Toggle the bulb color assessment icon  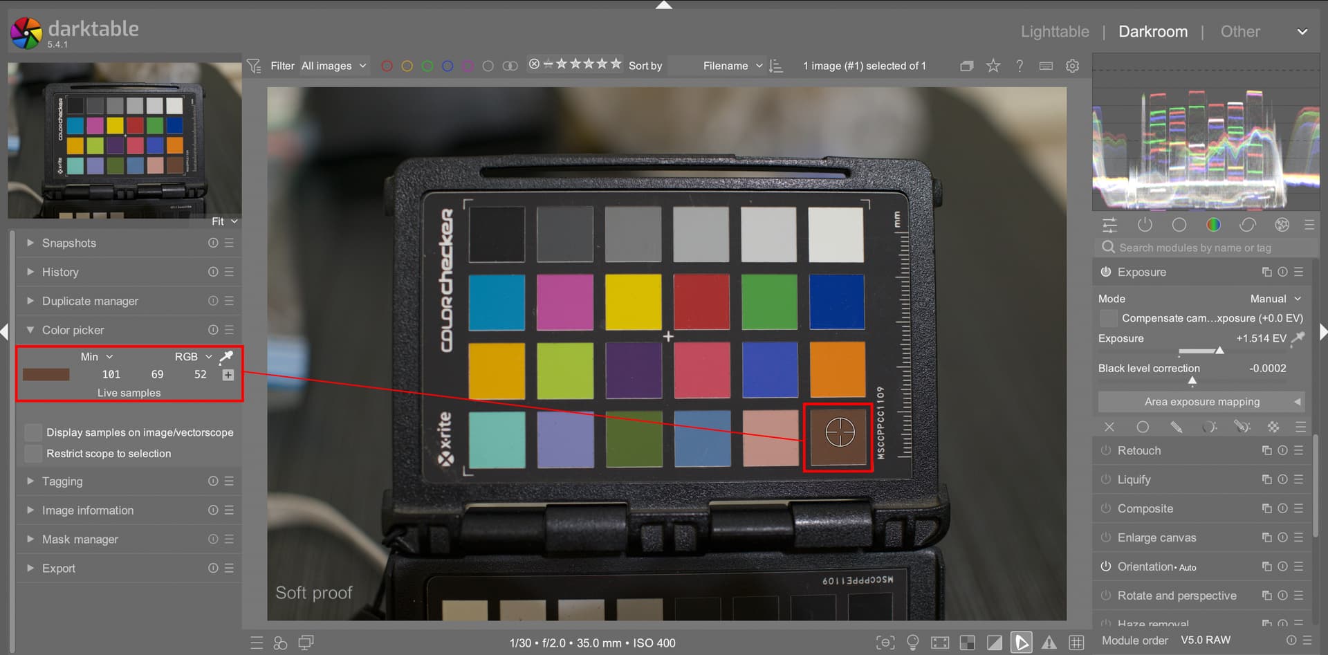tap(913, 643)
